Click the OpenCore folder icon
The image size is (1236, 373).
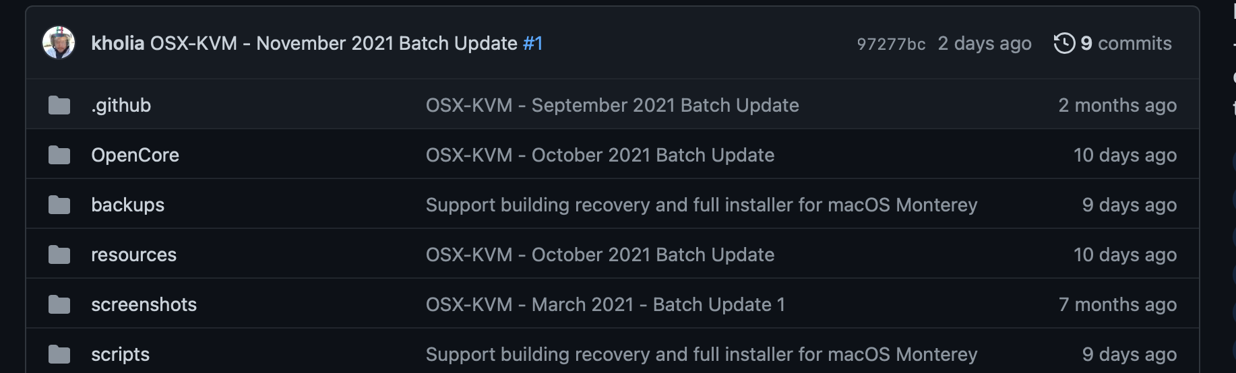(59, 156)
